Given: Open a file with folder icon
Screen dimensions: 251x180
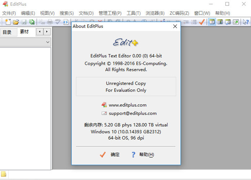Looking at the screenshot, I should point(16,22).
